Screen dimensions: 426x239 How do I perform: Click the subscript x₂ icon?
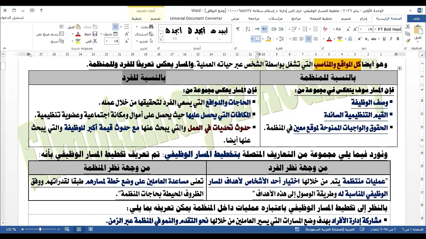pos(367,39)
